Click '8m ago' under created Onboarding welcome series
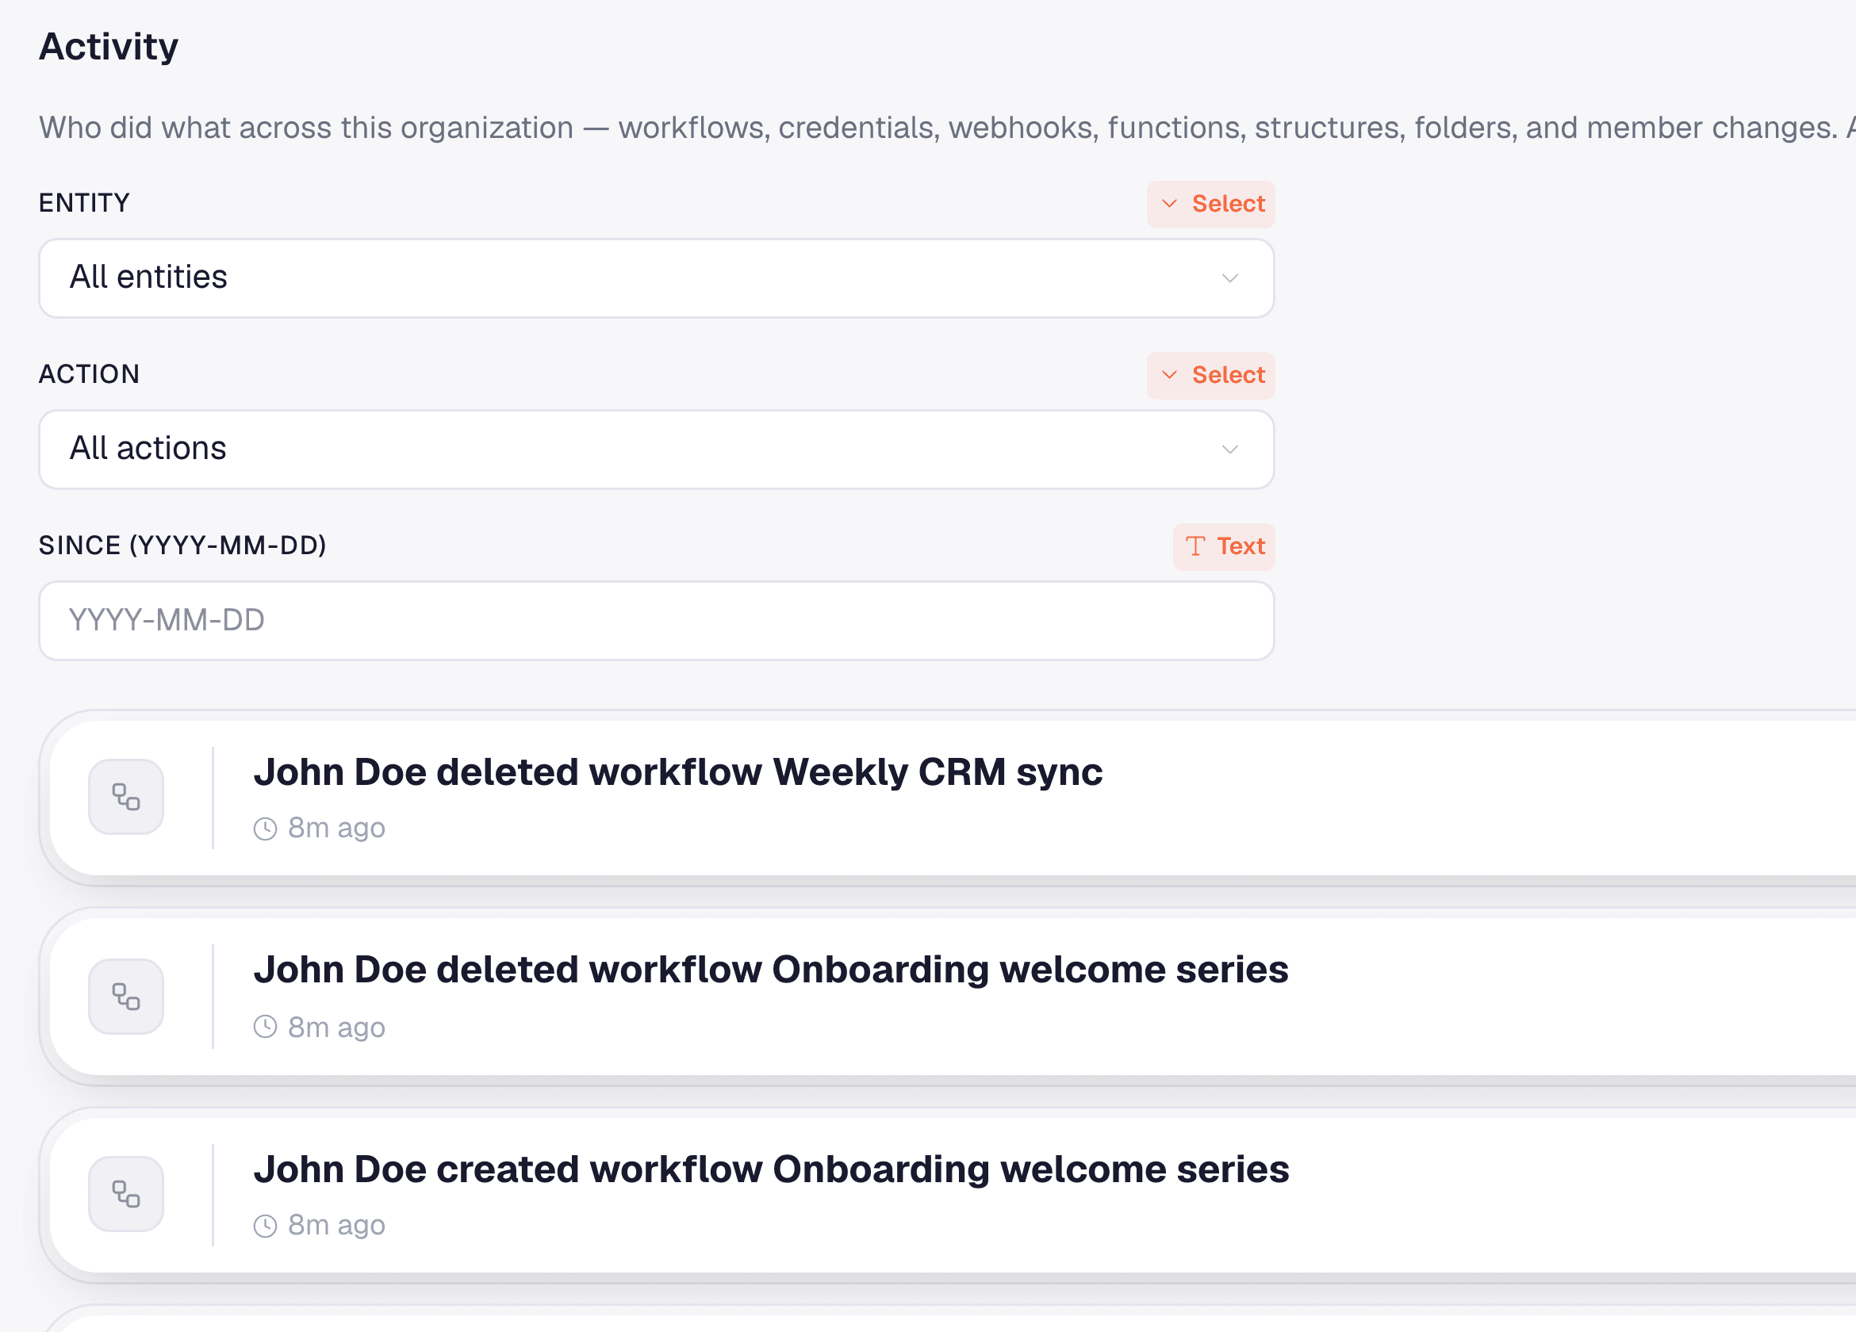Image resolution: width=1856 pixels, height=1332 pixels. pos(336,1225)
